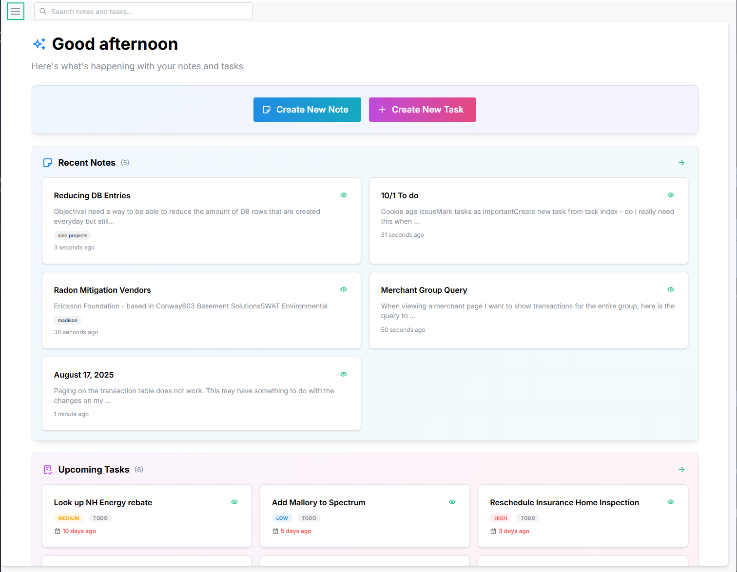Screen dimensions: 737x572
Task: View the Reducing DB Entries note via eye icon
Action: pyautogui.click(x=344, y=195)
